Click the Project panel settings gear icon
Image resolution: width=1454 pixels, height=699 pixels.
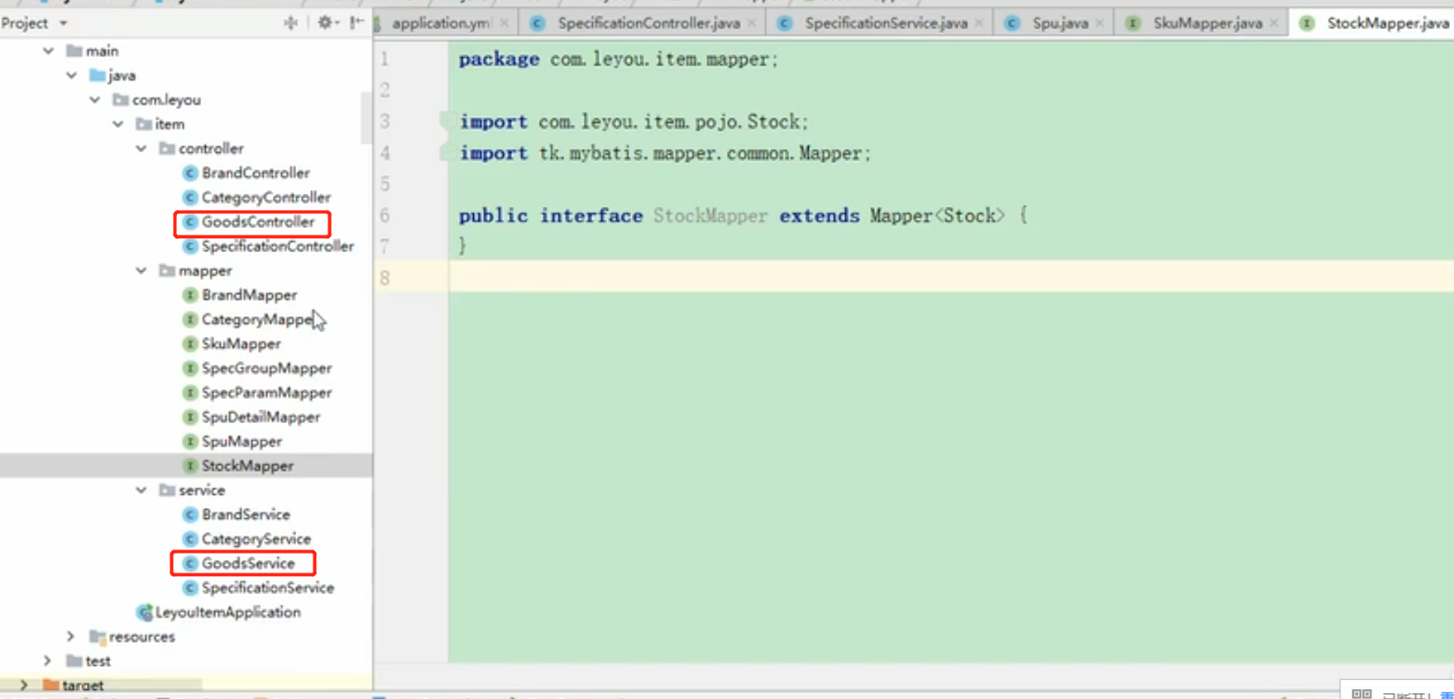[x=324, y=23]
